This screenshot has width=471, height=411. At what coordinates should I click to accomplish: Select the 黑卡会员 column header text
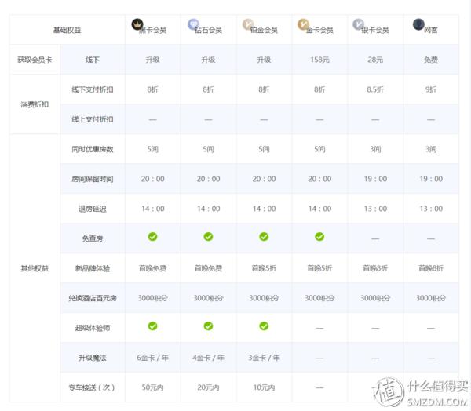click(153, 30)
